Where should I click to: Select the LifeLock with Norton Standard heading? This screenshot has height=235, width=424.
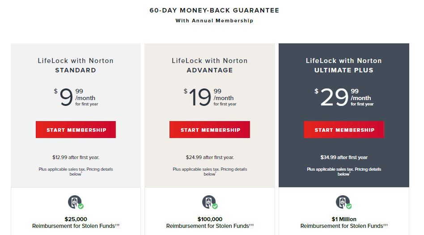(76, 65)
